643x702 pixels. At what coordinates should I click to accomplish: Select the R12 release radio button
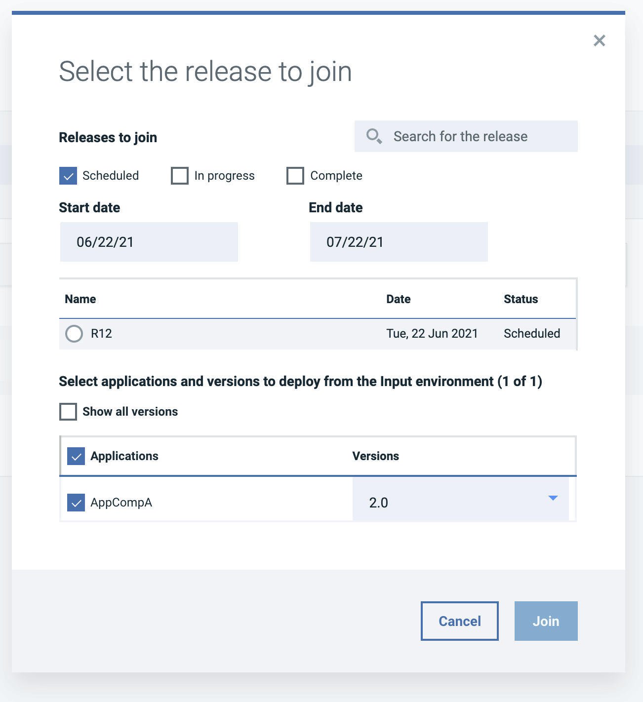click(74, 334)
